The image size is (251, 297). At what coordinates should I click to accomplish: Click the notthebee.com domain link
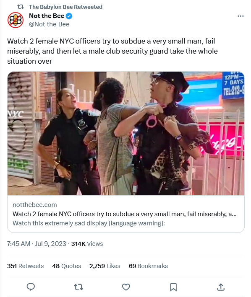tap(35, 205)
